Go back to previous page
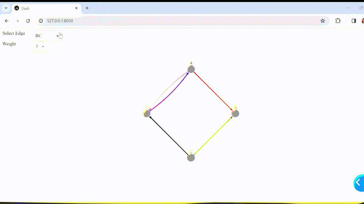 [7, 21]
